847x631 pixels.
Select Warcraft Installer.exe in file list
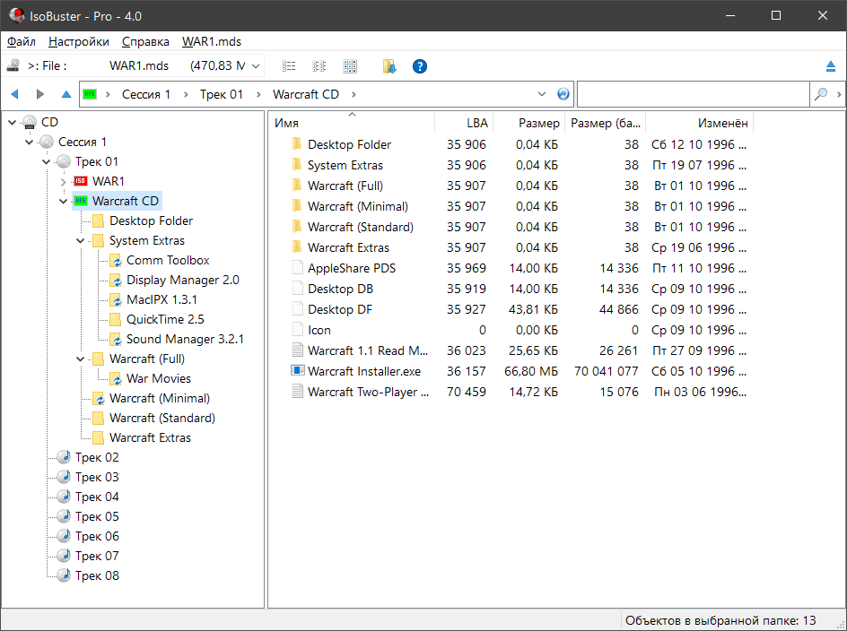[363, 371]
